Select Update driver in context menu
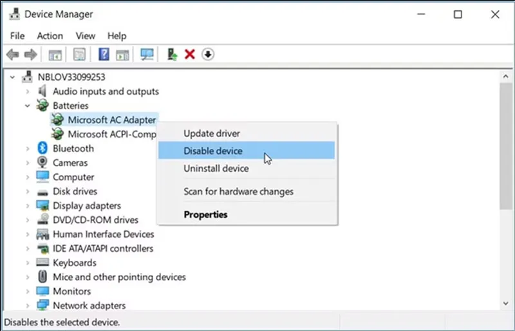 212,134
